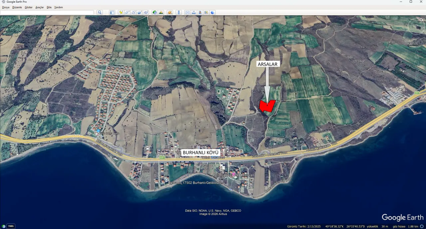Screen dimensions: 426x229
Task: Open the planet switcher dropdown
Action: pyautogui.click(x=170, y=12)
